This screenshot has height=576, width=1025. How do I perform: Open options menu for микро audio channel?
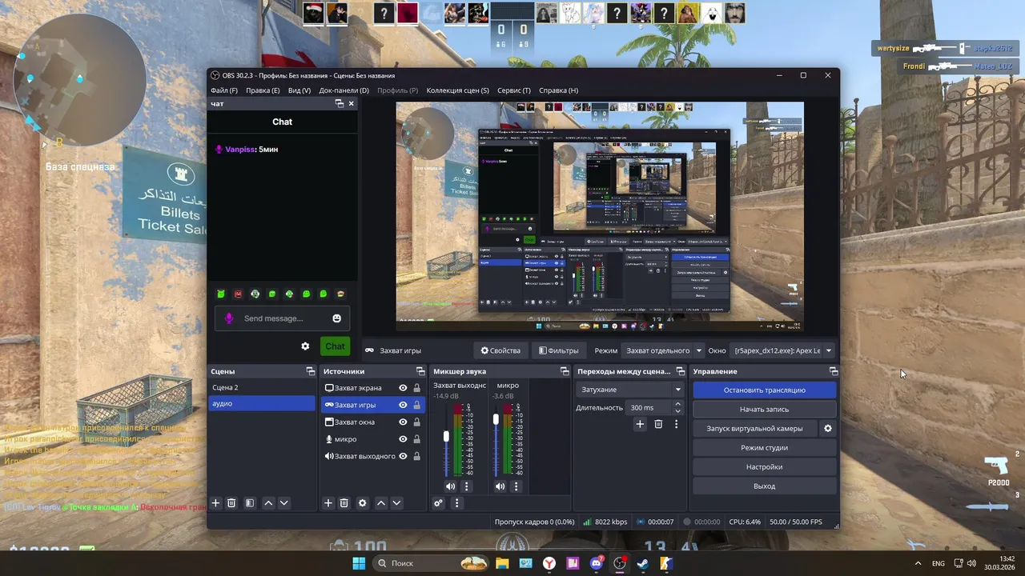(x=517, y=486)
